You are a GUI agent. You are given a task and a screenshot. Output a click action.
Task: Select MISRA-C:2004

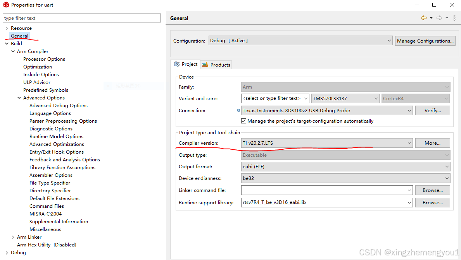(46, 214)
